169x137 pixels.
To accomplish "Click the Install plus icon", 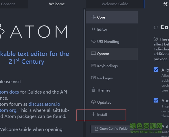I will point(93,114).
